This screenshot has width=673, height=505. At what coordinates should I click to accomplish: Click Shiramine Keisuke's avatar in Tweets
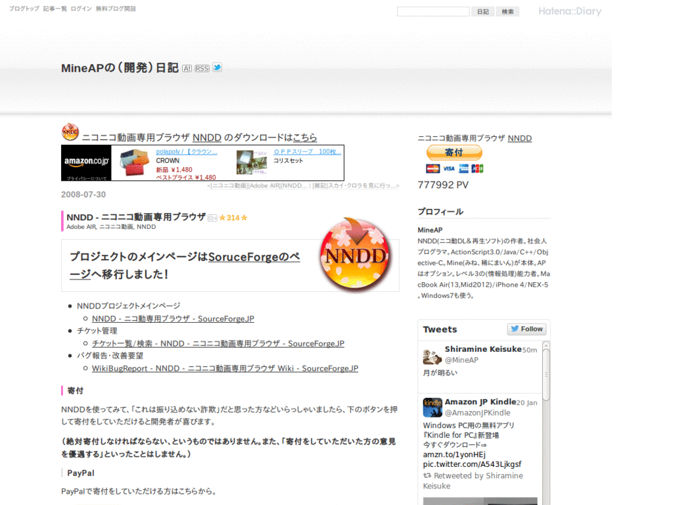pos(432,356)
